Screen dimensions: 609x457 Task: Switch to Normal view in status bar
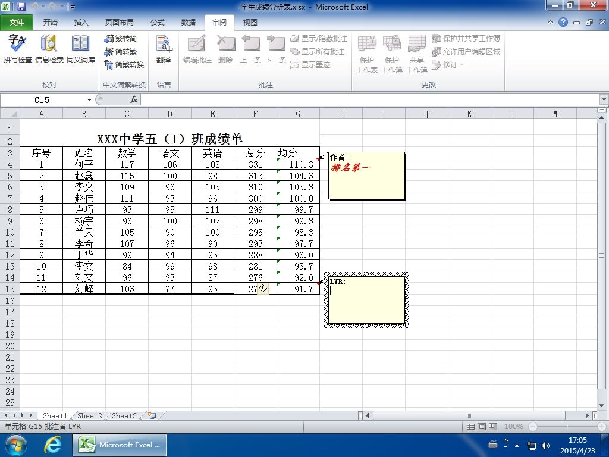point(470,426)
